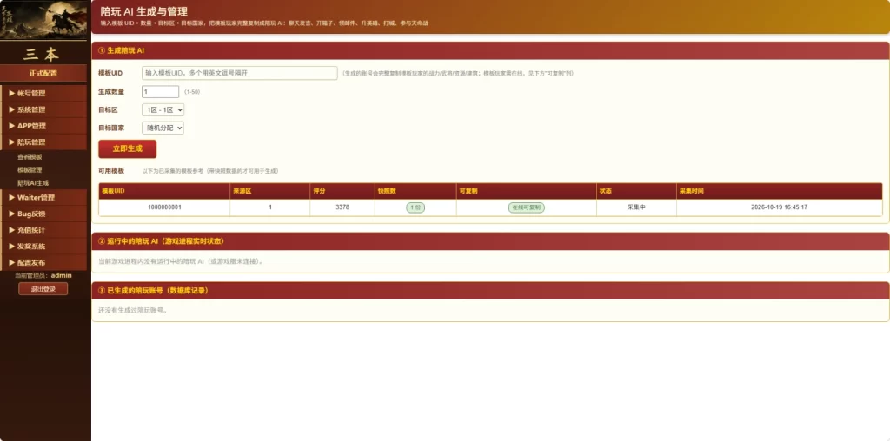
Task: Expand the 配置发布 sidebar menu
Action: (43, 262)
